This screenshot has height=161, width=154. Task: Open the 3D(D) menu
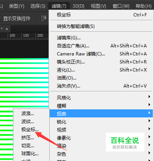(78, 6)
